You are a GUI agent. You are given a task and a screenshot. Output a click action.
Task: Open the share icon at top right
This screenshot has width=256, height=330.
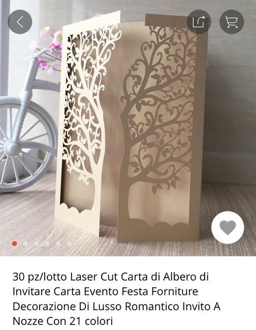coord(199,22)
